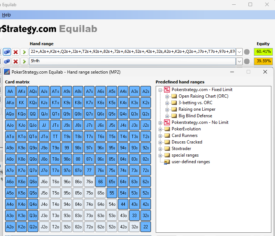Click the No Limit red percent icon
Image resolution: width=275 pixels, height=236 pixels.
point(167,122)
